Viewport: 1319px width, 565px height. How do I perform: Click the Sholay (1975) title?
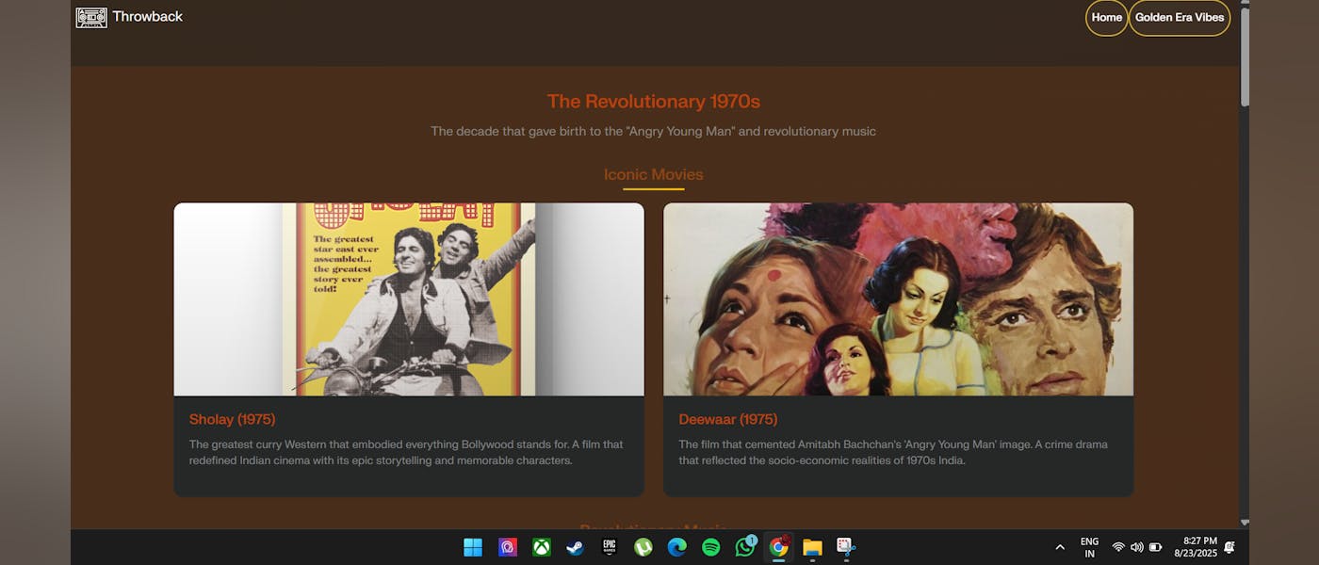click(232, 419)
